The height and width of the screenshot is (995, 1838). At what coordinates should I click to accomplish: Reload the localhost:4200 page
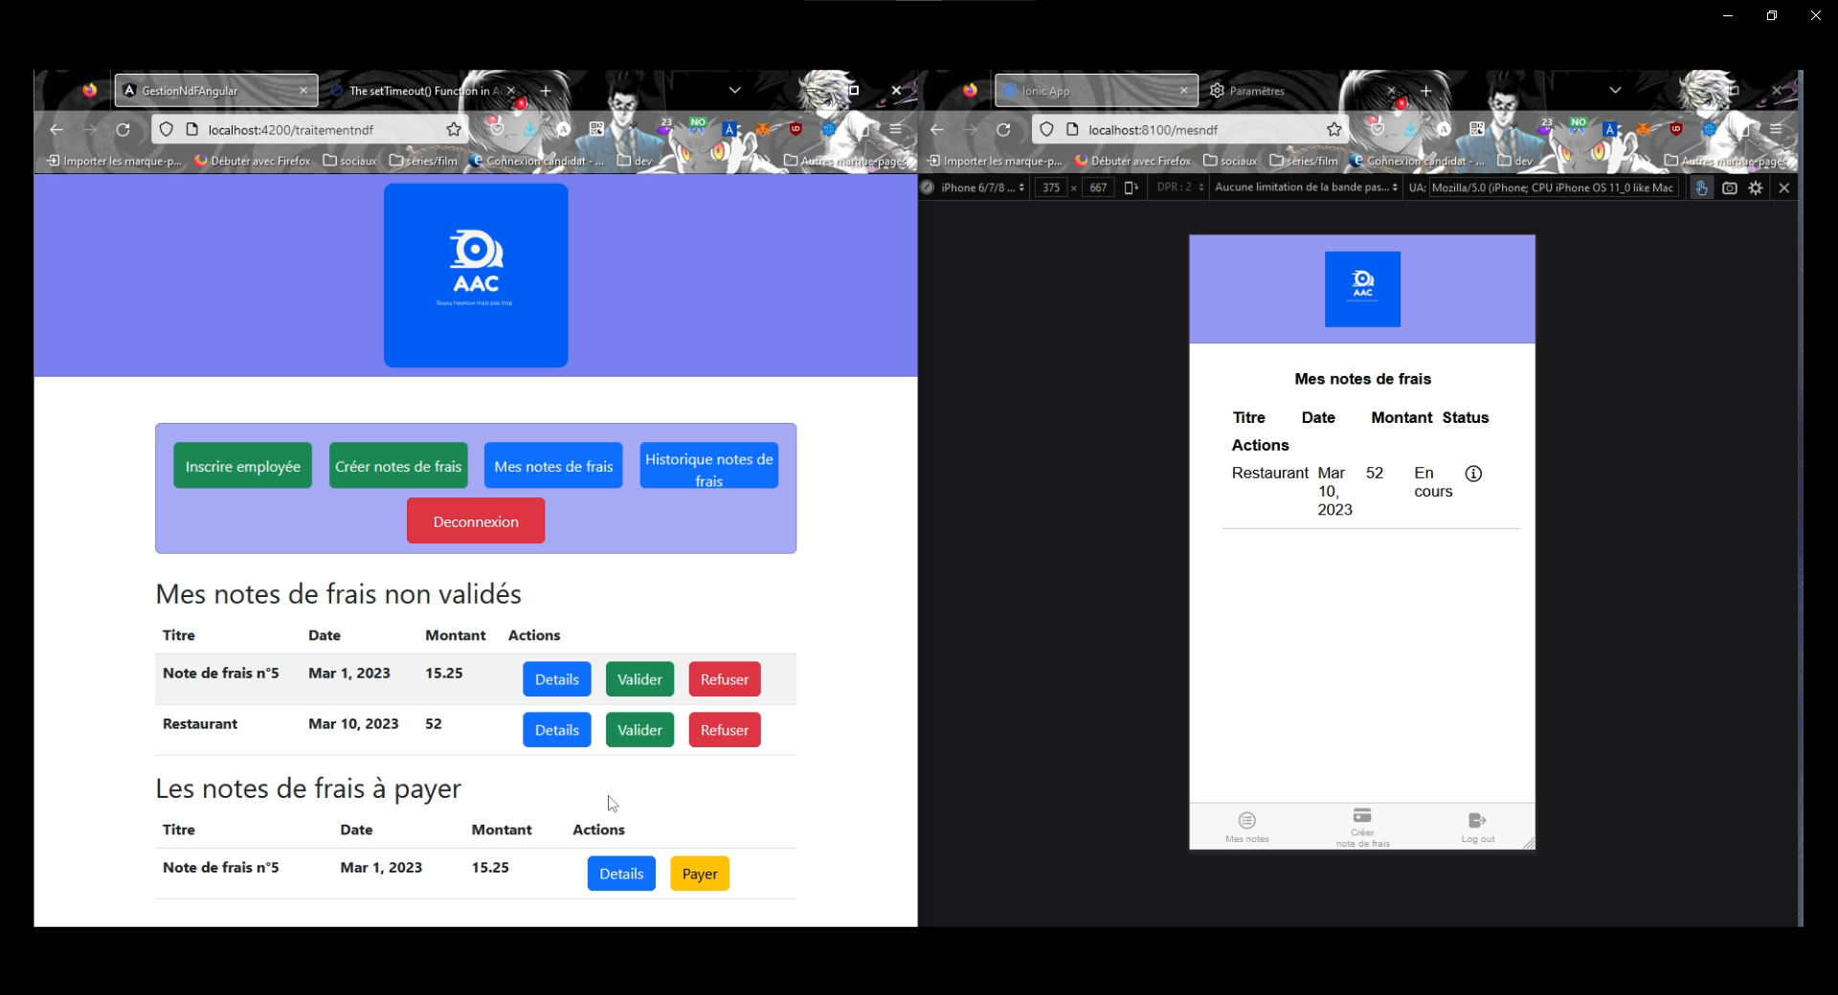click(x=123, y=130)
